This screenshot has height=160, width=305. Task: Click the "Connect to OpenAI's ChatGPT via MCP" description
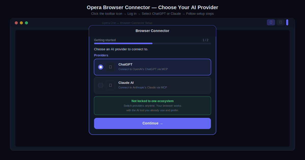click(143, 69)
